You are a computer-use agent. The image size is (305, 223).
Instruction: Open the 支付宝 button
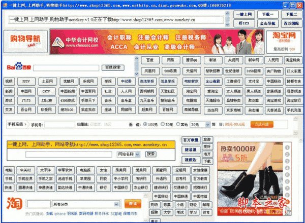click(x=254, y=81)
